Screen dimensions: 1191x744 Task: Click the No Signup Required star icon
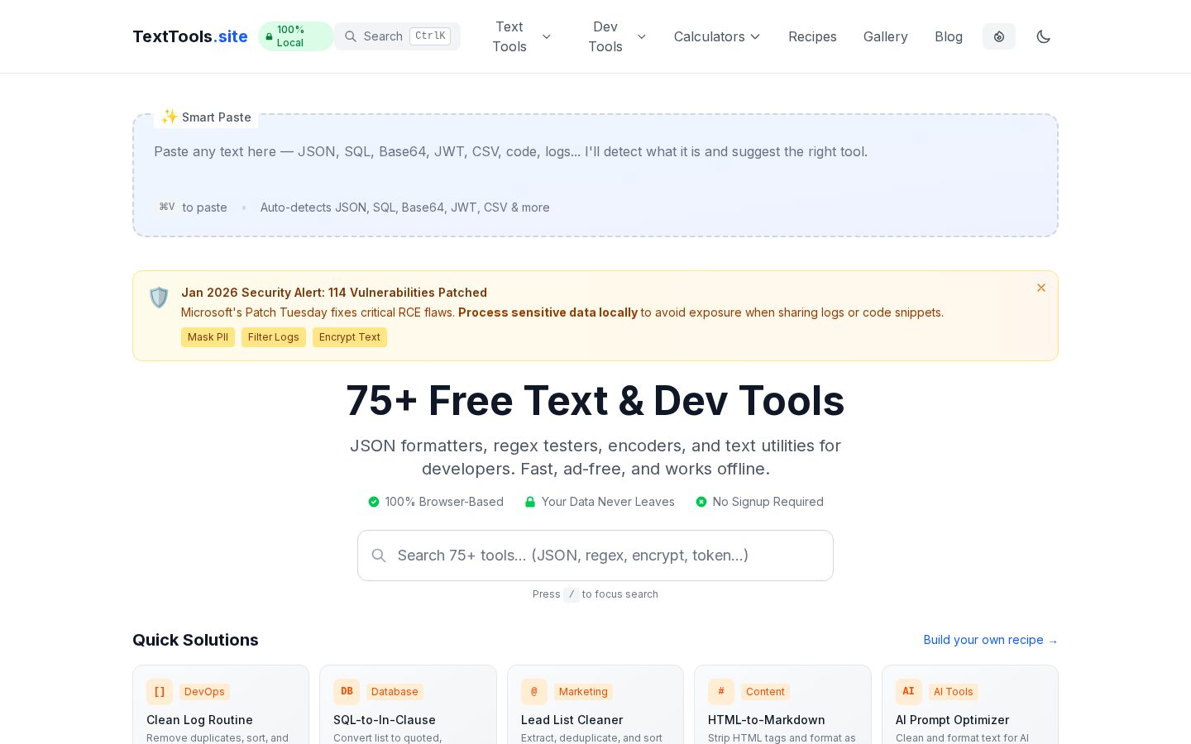pos(701,502)
